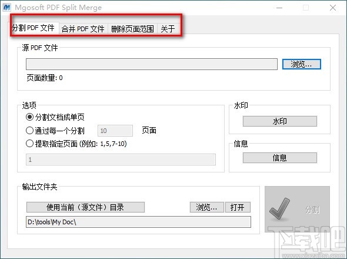Click 使用当前（源文件）目录 button

[x=85, y=207]
